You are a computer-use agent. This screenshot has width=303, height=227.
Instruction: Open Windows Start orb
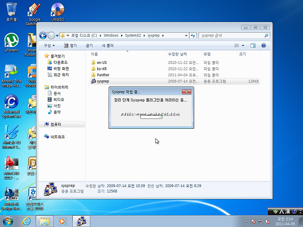click(8, 221)
